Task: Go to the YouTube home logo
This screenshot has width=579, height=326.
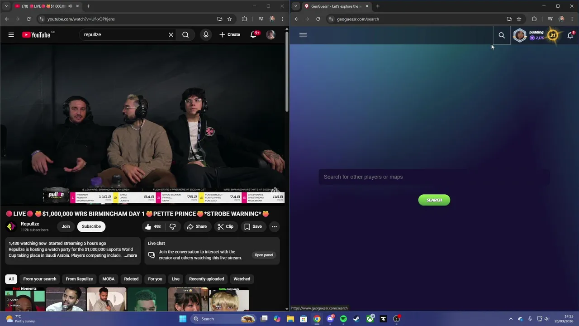Action: pos(36,34)
